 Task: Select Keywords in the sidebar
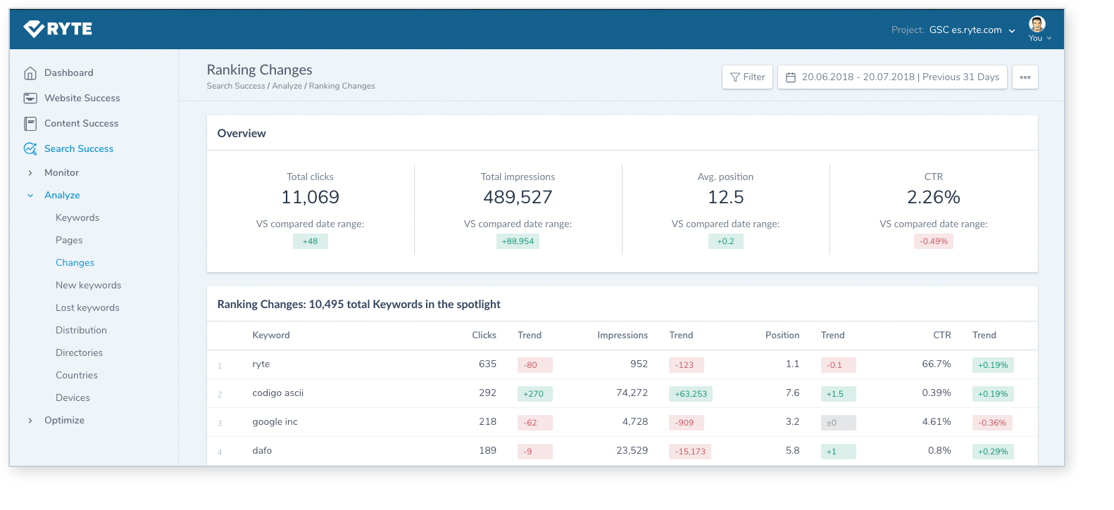click(77, 218)
